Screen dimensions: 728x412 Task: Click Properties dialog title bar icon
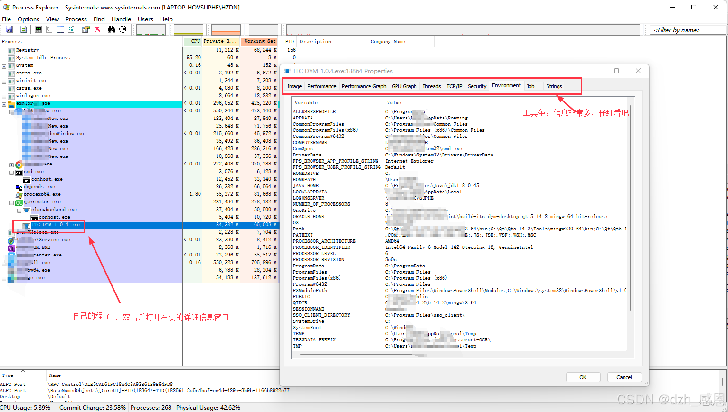point(287,71)
